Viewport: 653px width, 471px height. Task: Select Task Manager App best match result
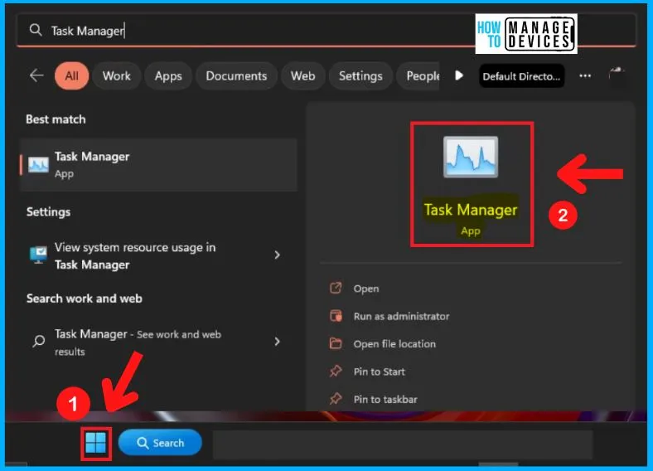point(158,165)
